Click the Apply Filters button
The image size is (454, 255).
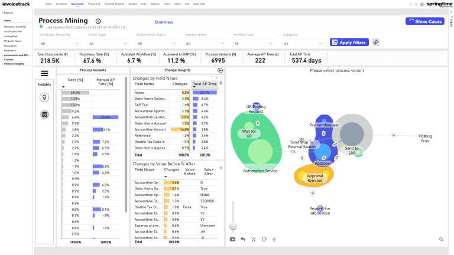[x=349, y=42]
